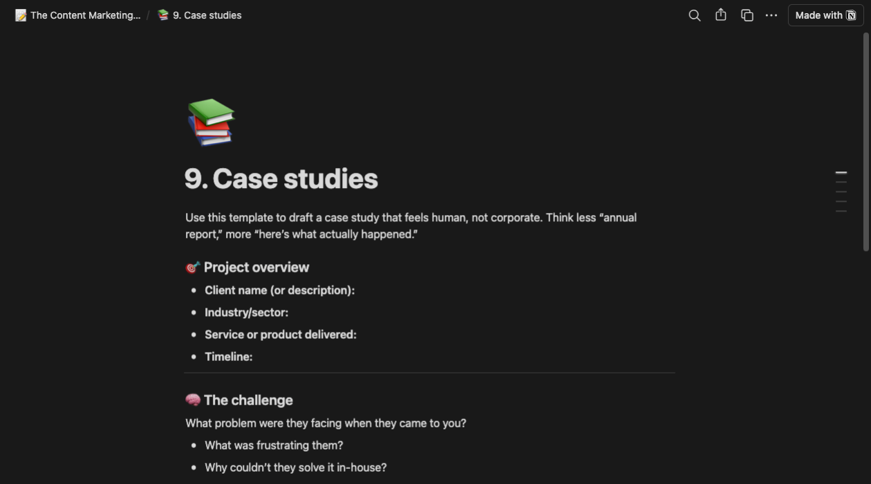Click the duplicate page icon

tap(747, 15)
